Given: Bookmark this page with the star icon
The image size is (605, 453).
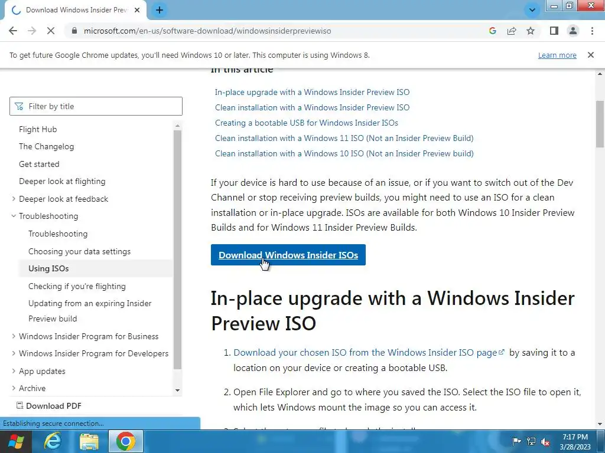Looking at the screenshot, I should 531,31.
